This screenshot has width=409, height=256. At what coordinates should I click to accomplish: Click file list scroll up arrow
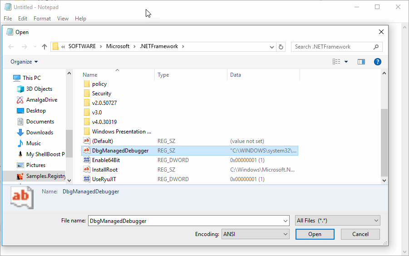click(384, 73)
